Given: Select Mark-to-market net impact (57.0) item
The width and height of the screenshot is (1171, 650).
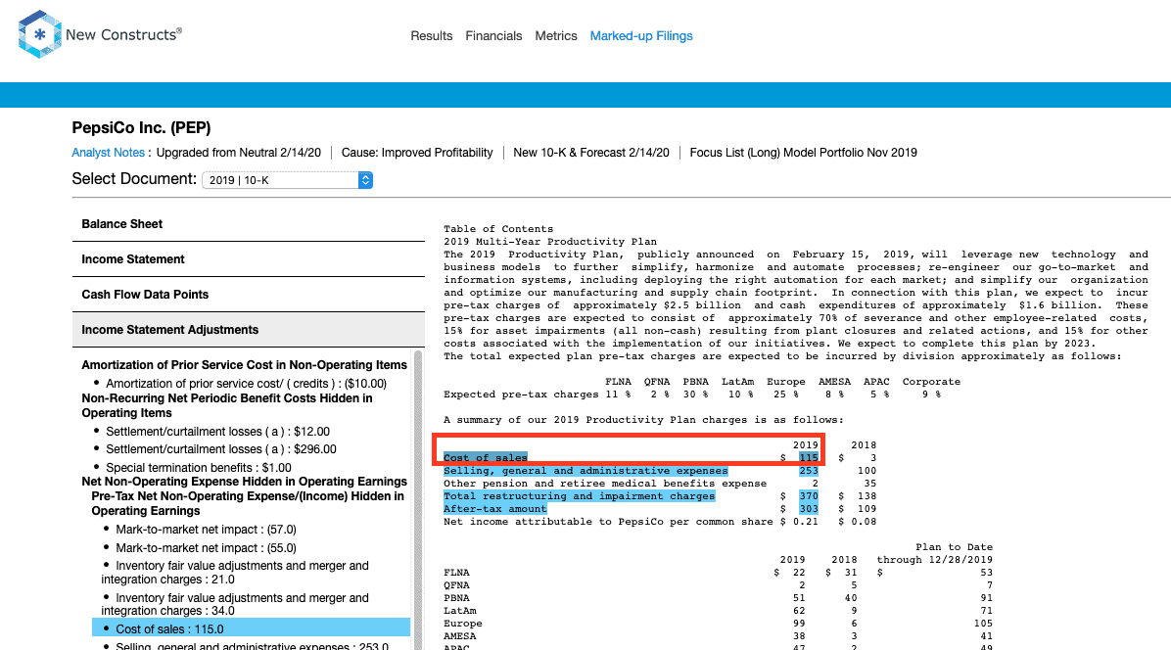Looking at the screenshot, I should click(207, 530).
